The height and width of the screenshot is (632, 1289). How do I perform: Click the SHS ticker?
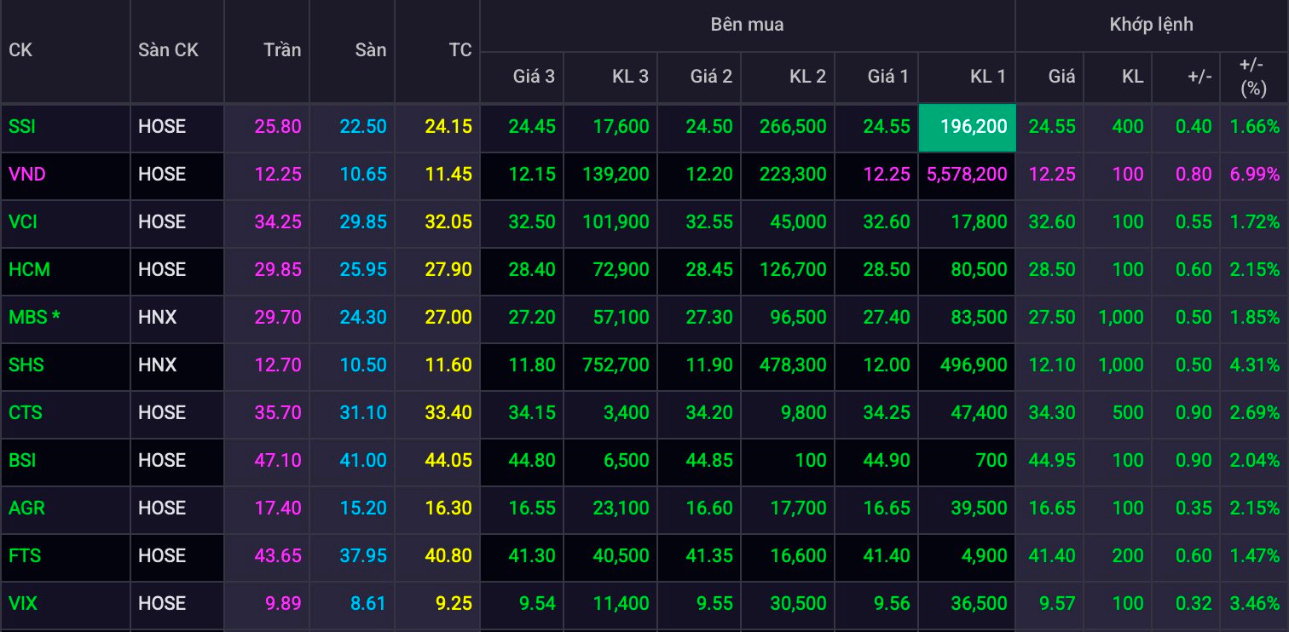coord(26,365)
